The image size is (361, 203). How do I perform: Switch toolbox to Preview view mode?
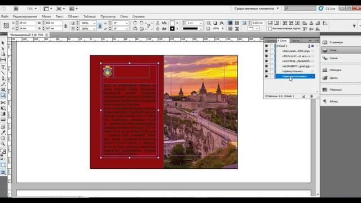tap(3, 172)
